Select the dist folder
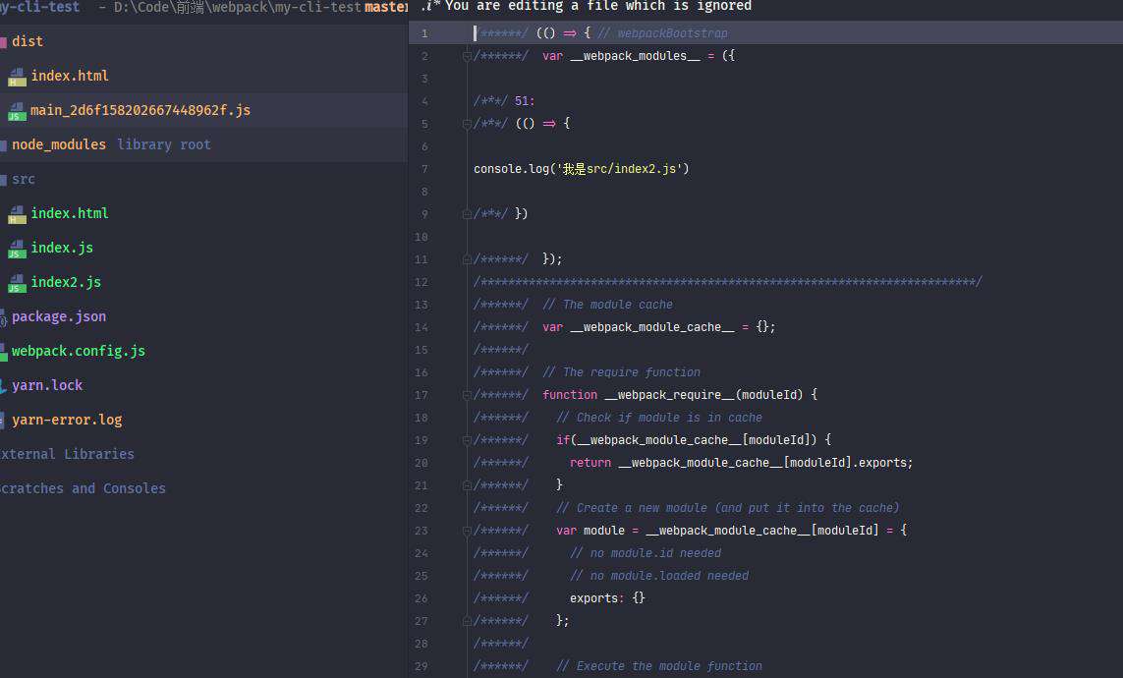 (28, 41)
